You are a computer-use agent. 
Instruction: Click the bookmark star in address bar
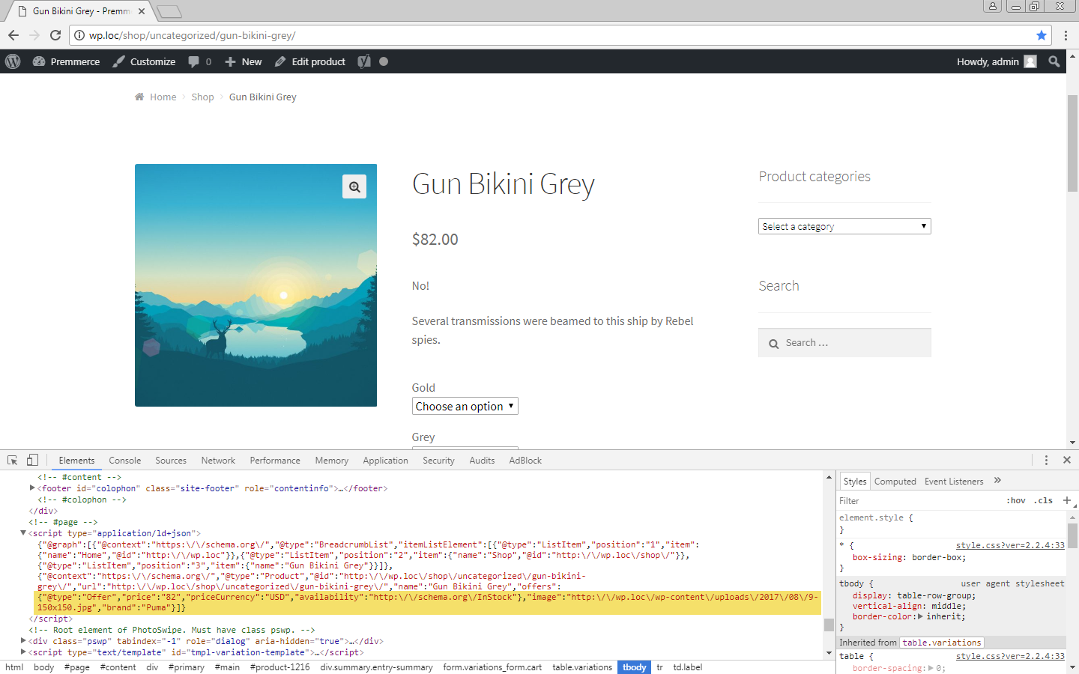1042,35
